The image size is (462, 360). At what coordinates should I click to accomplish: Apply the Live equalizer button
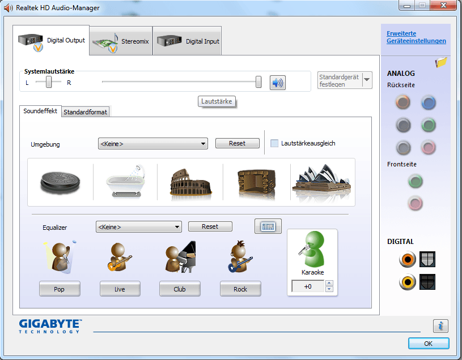[x=120, y=289]
